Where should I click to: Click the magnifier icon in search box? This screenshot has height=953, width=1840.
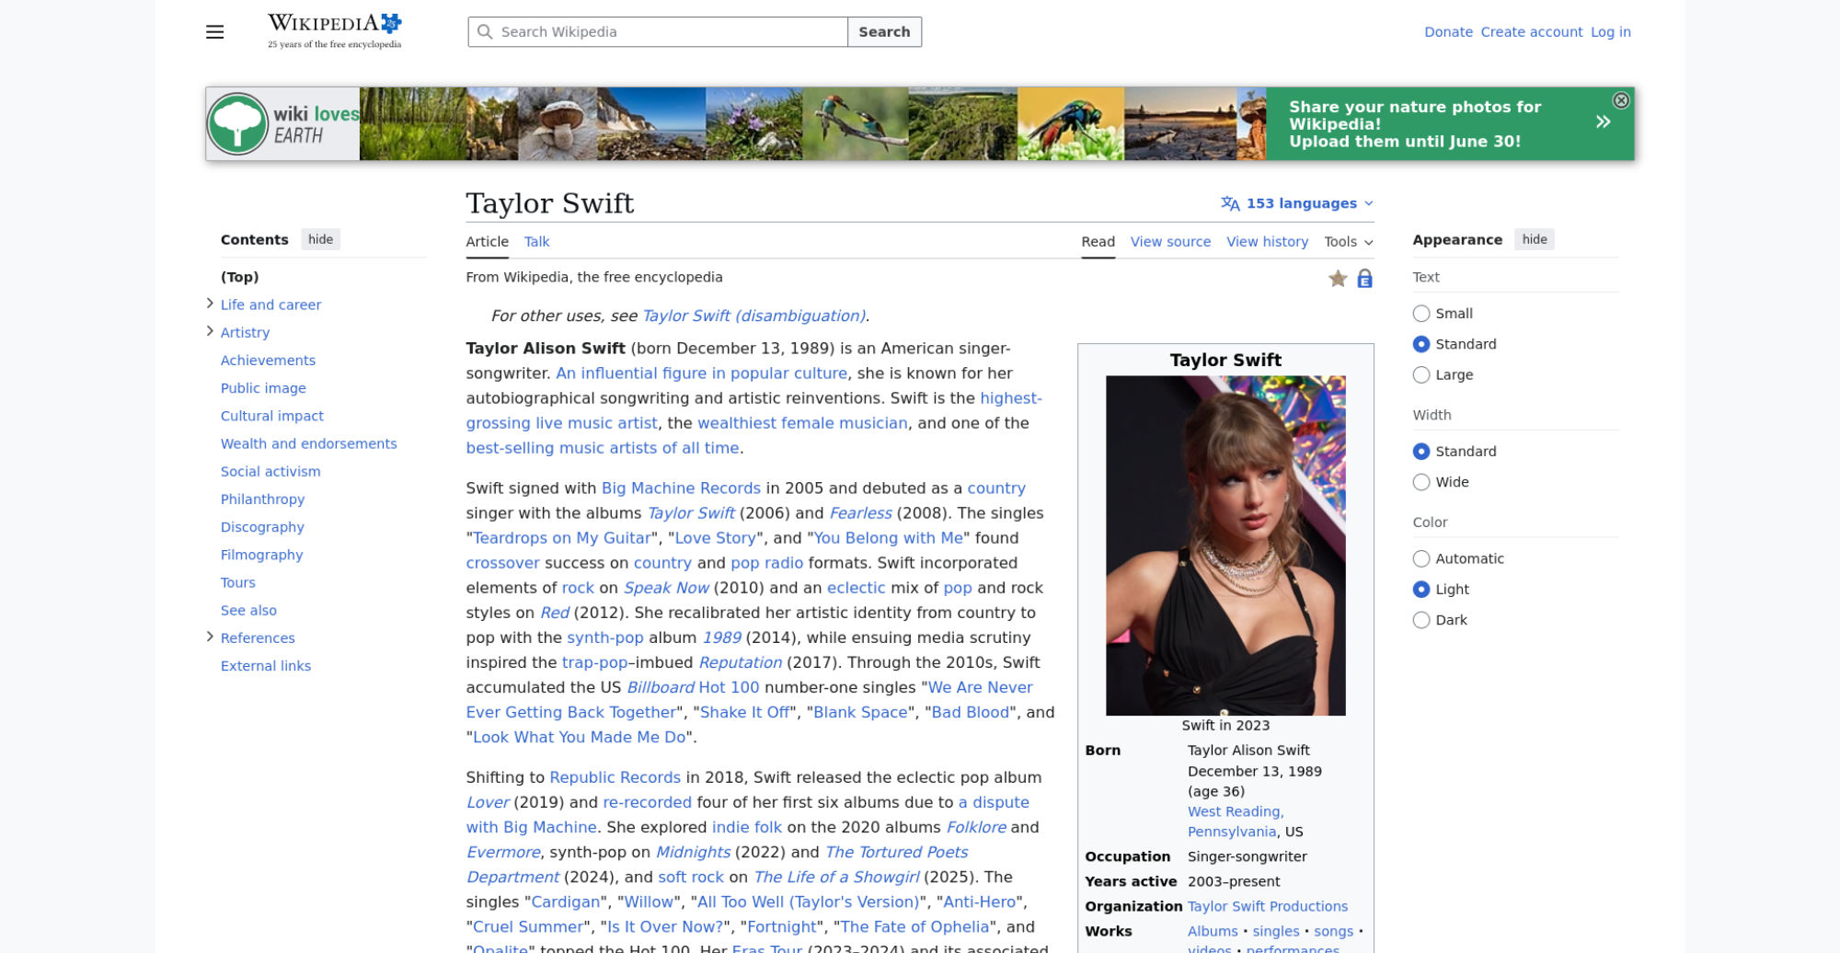pyautogui.click(x=485, y=32)
